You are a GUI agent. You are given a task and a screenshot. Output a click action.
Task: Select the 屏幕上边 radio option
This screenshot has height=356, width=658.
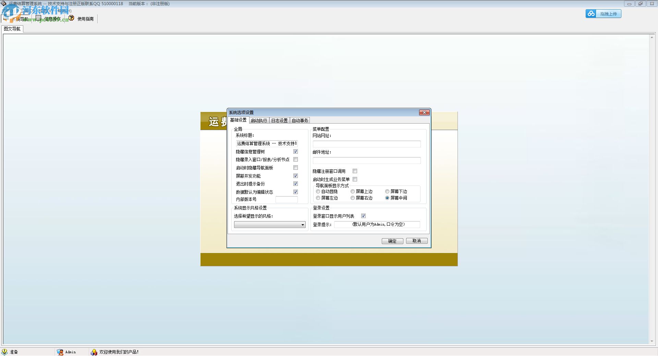[353, 191]
